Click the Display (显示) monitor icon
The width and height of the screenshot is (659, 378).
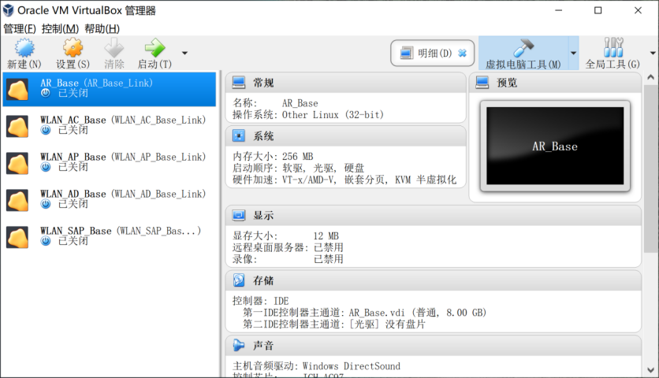coord(239,216)
